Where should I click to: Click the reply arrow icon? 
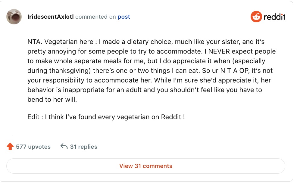coord(64,147)
